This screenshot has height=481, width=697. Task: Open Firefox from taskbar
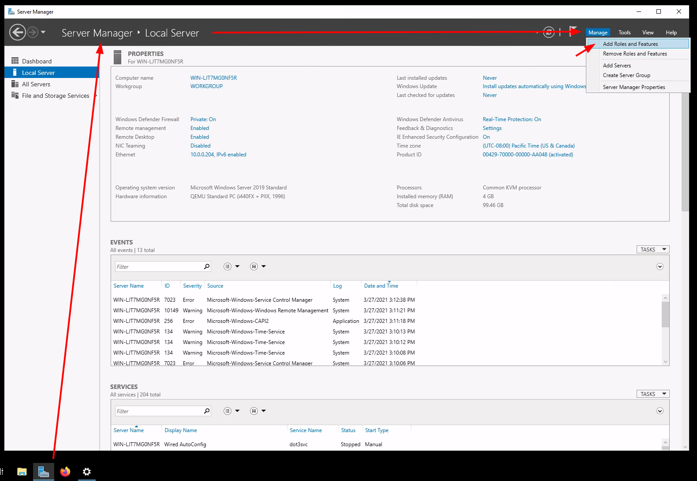(65, 472)
